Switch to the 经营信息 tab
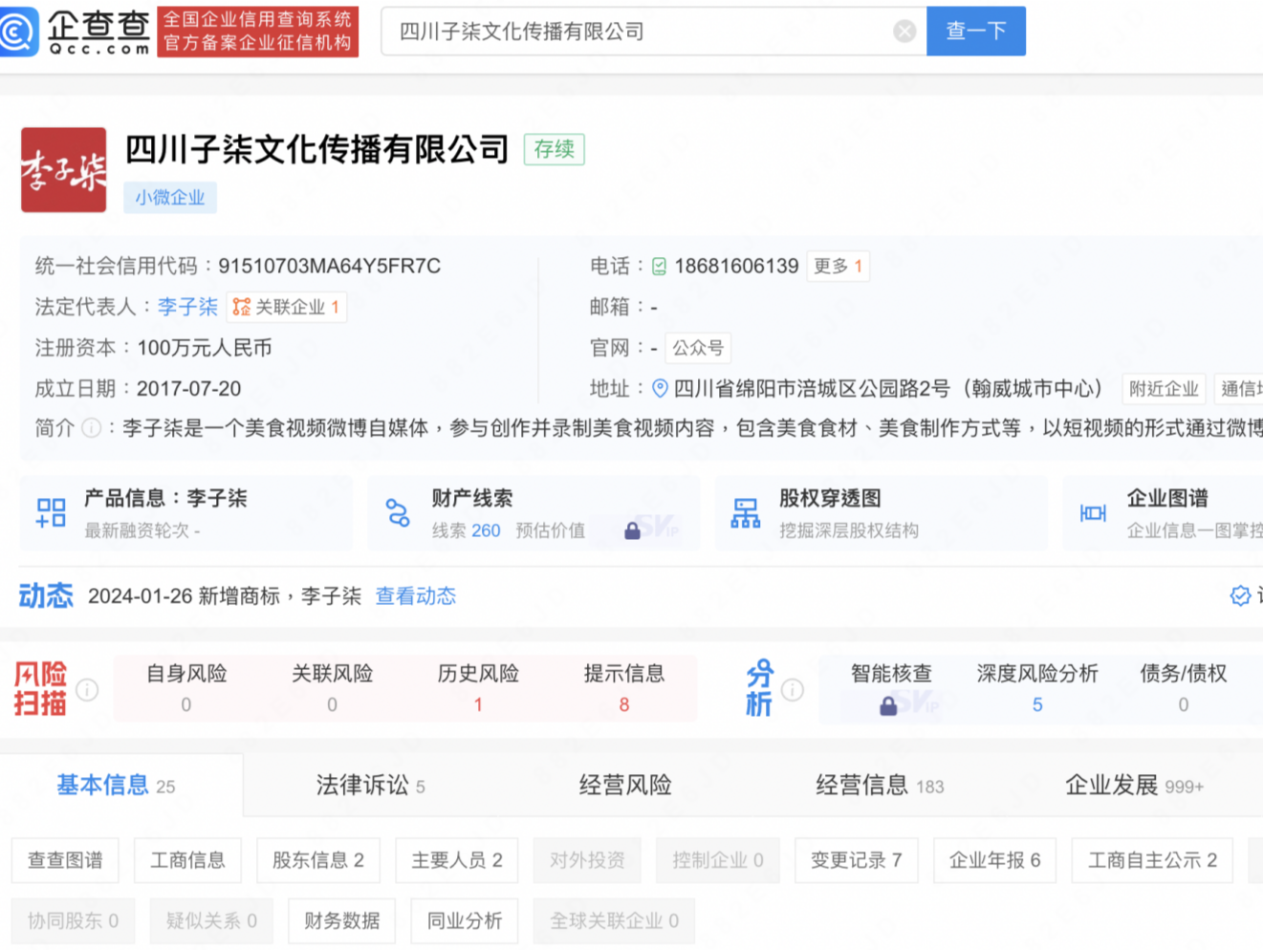The height and width of the screenshot is (950, 1263). 880,786
